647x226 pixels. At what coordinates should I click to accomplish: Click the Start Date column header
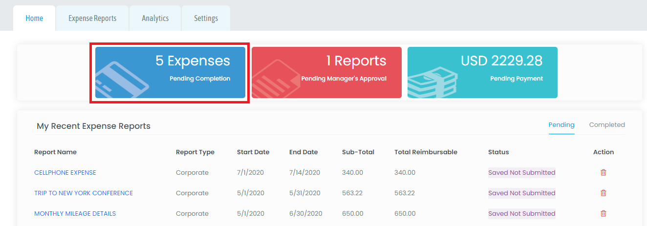(253, 152)
